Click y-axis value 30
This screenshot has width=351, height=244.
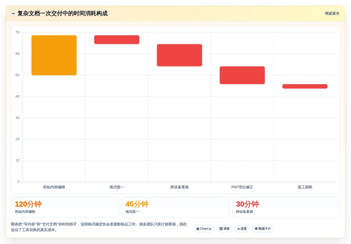point(18,118)
